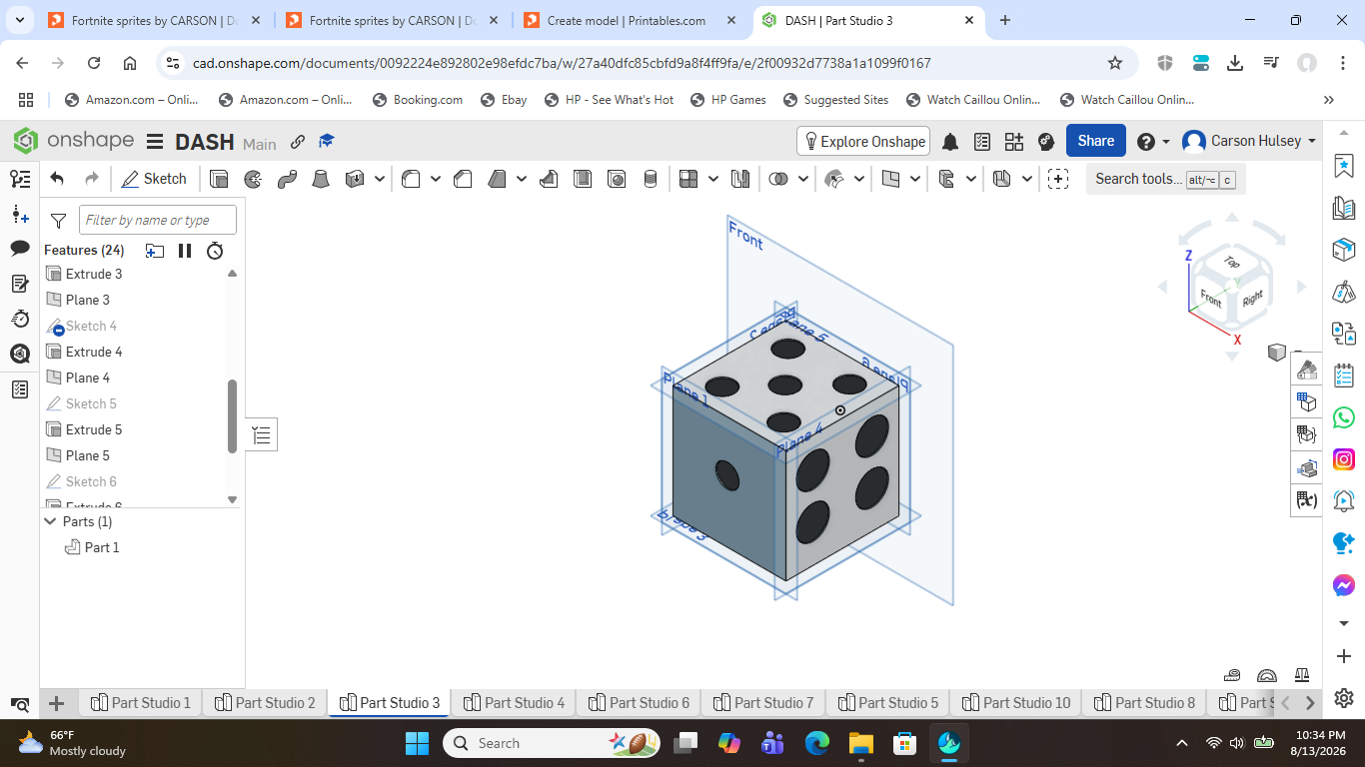Open the Part Studio 10 tab

pos(1016,703)
